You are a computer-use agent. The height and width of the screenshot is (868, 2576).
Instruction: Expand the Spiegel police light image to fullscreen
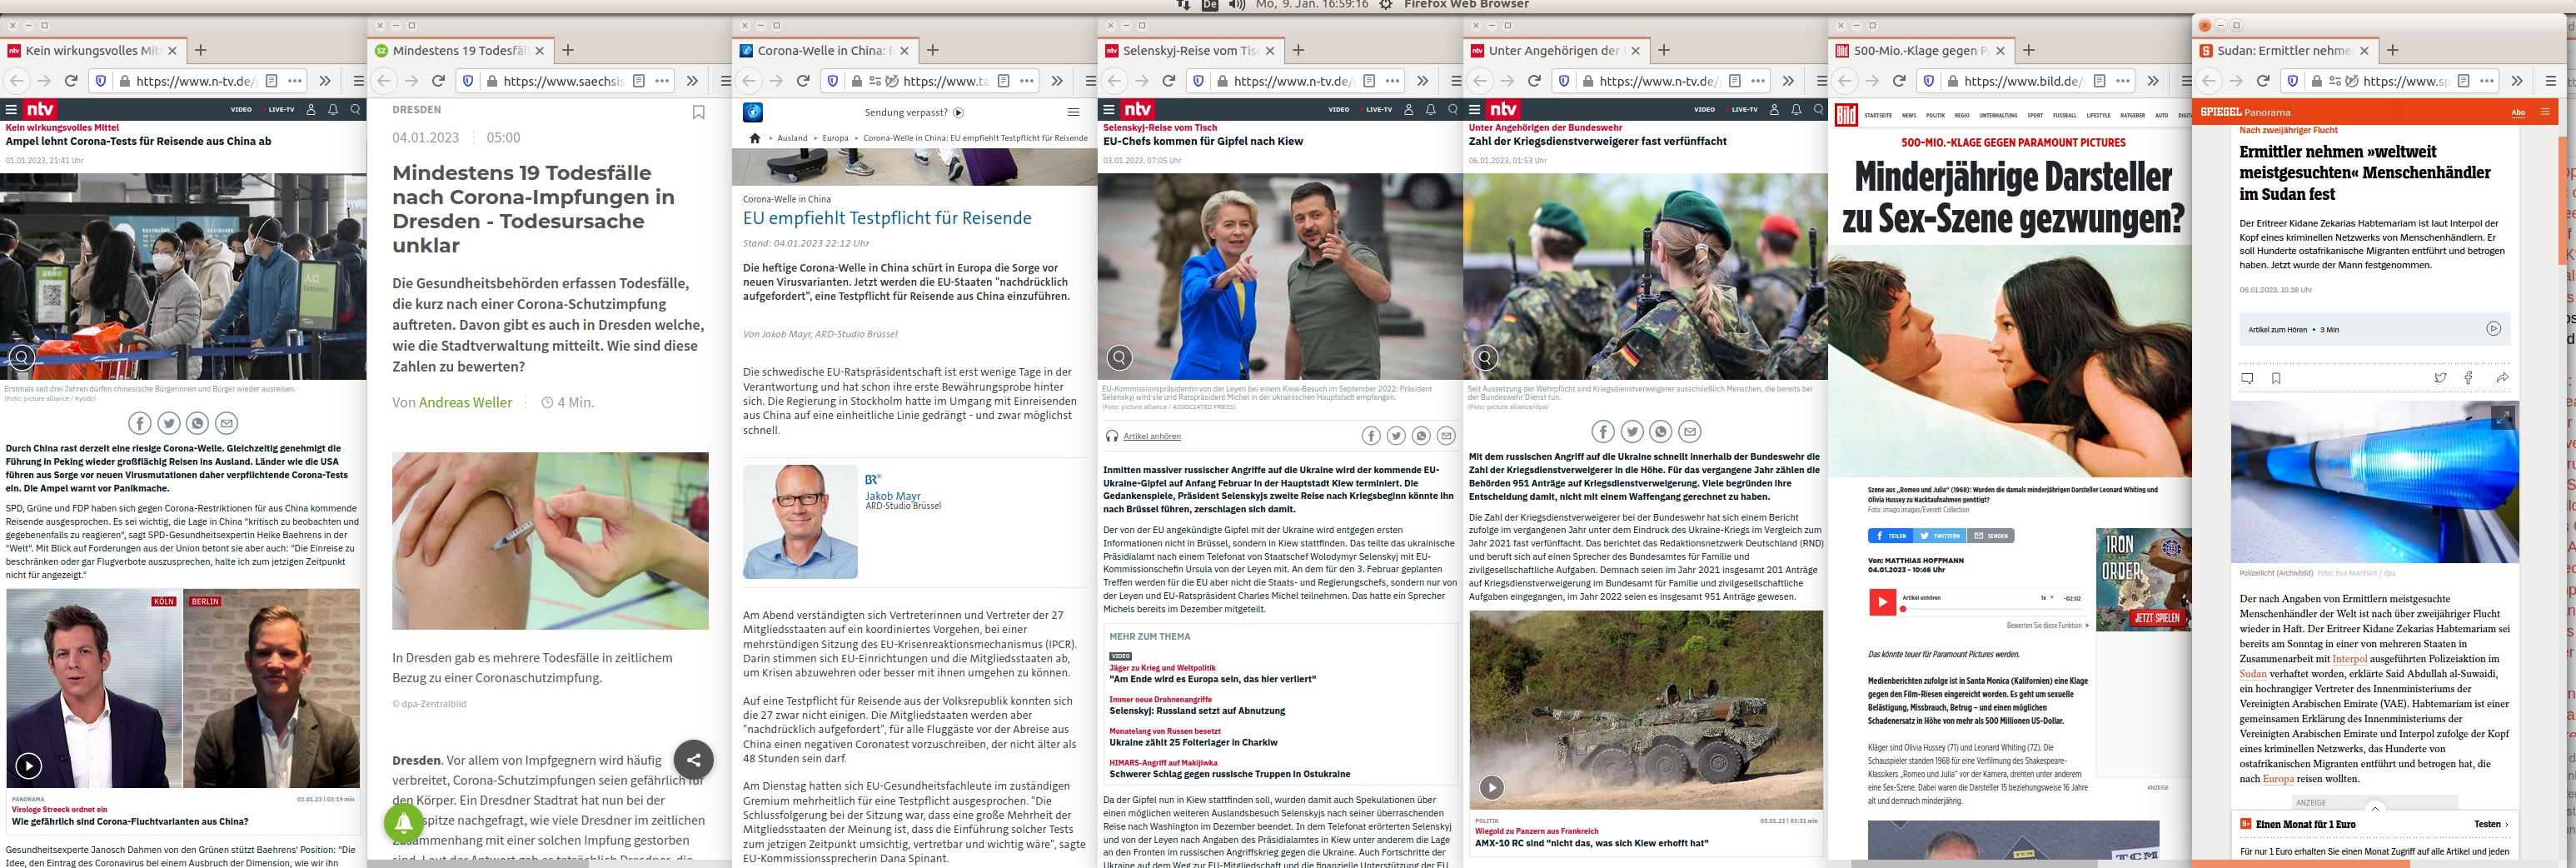coord(2502,418)
